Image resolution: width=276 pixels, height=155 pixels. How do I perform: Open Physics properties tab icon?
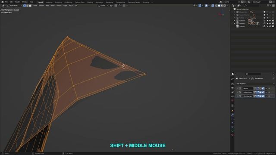pos(232,123)
